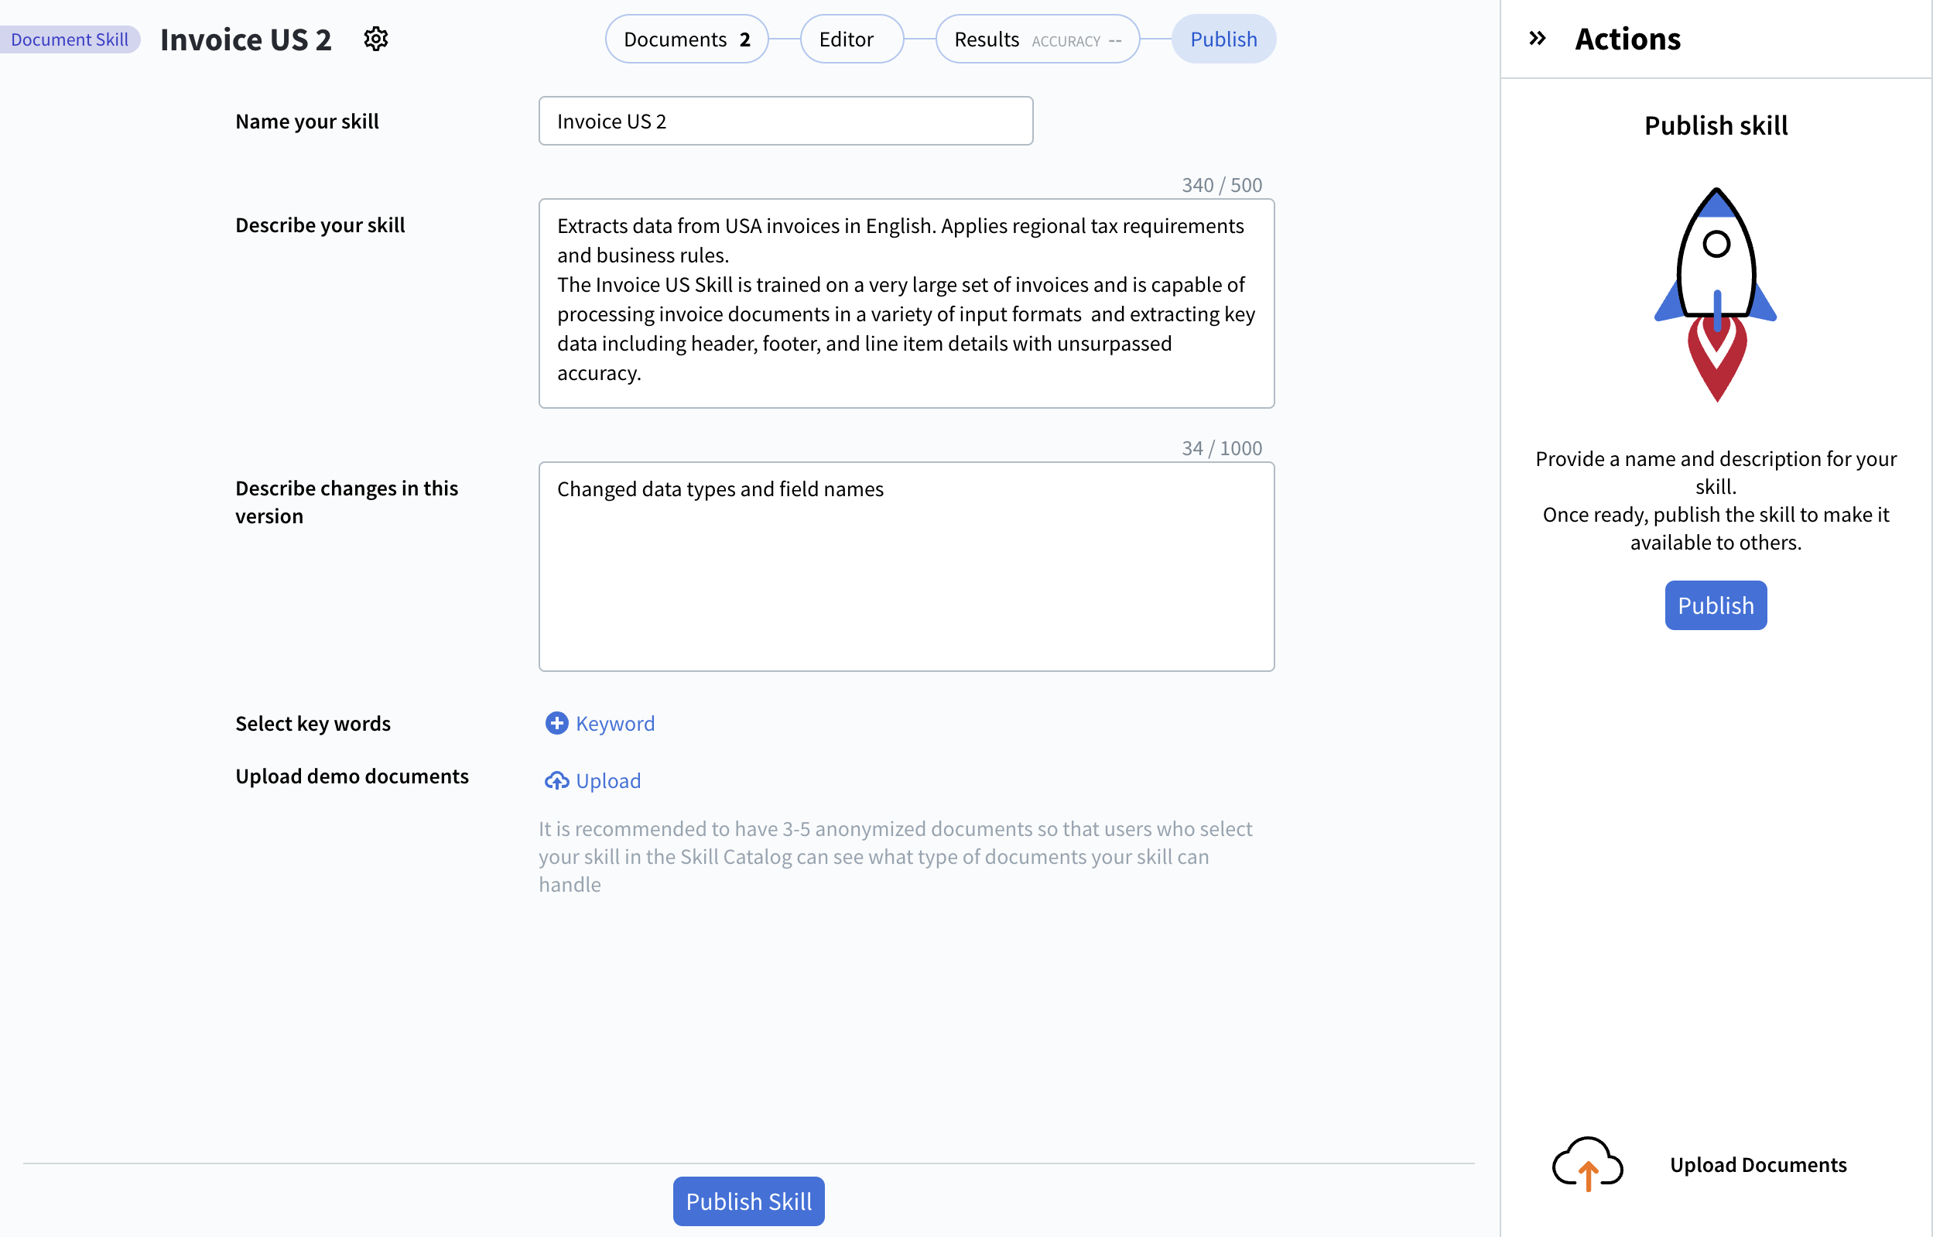Click the Actions panel heading
1933x1237 pixels.
pos(1627,38)
